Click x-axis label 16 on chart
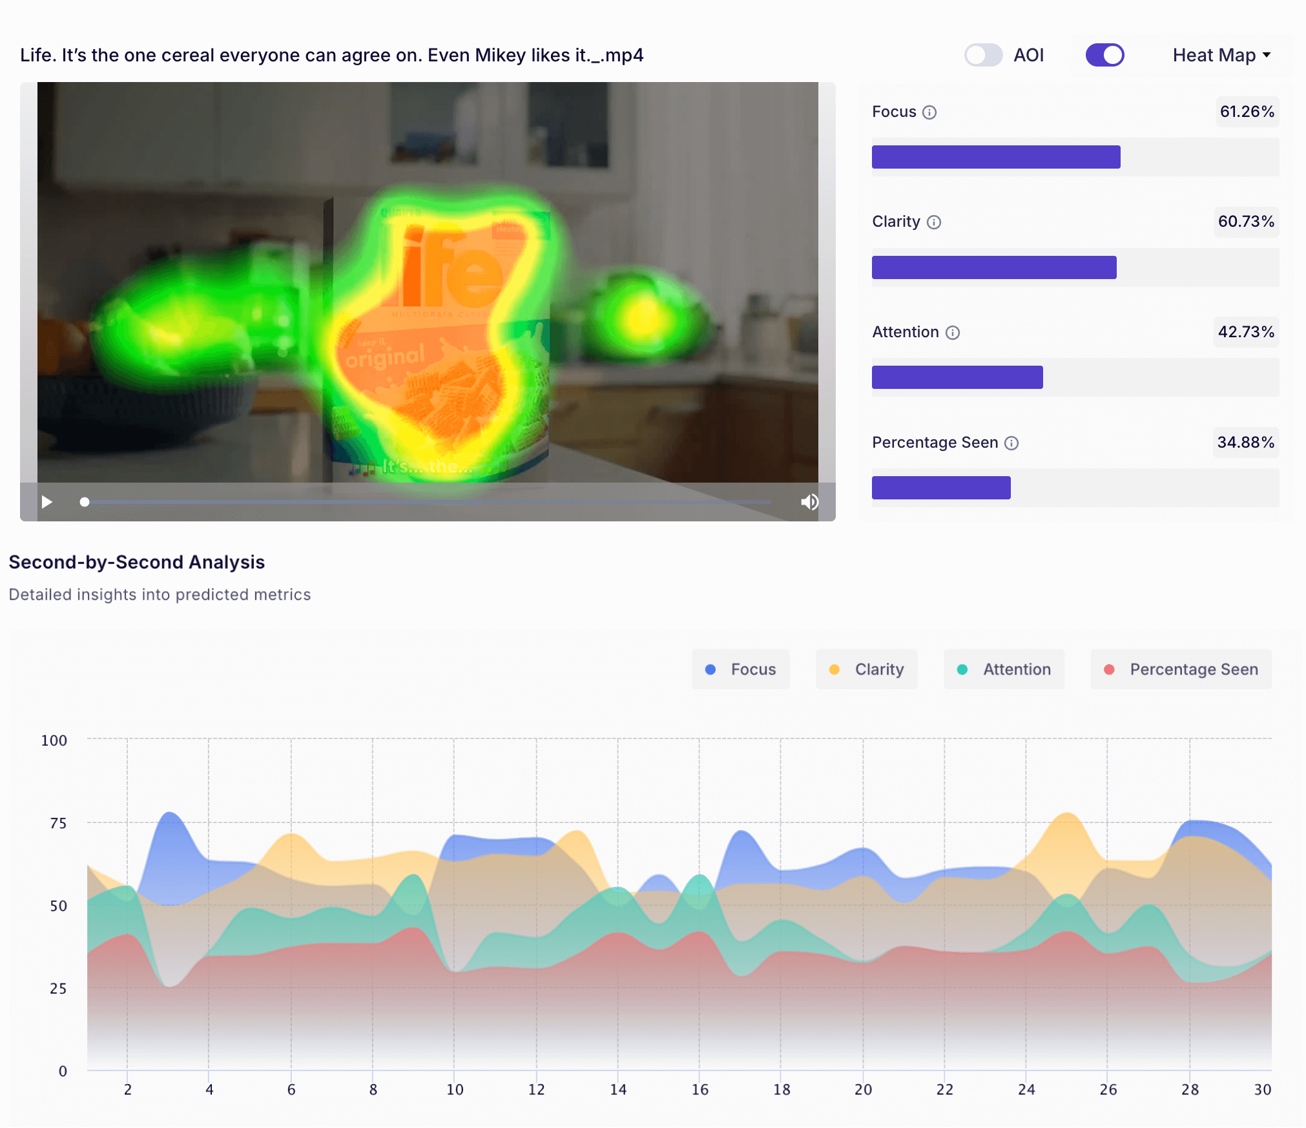 point(700,1090)
